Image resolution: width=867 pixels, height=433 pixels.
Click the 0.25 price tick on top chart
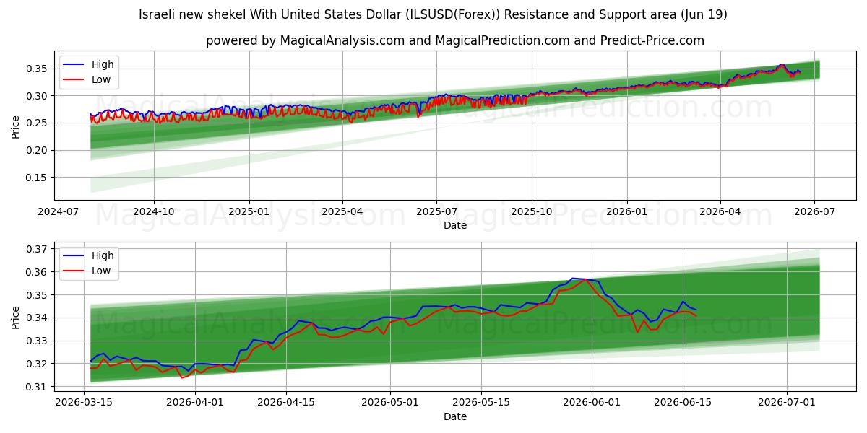click(38, 123)
